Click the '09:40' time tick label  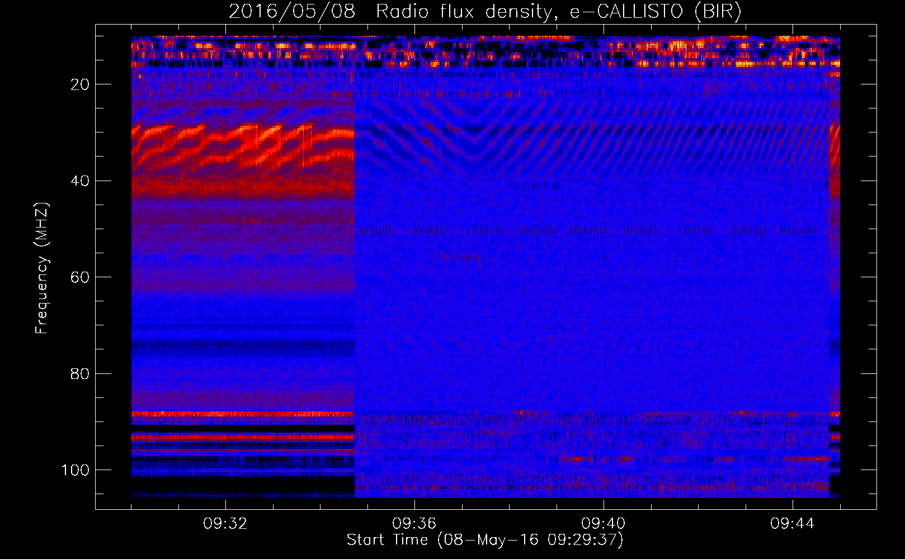click(x=604, y=524)
